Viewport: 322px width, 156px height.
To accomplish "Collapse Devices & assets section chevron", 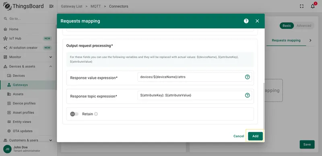I will [51, 66].
